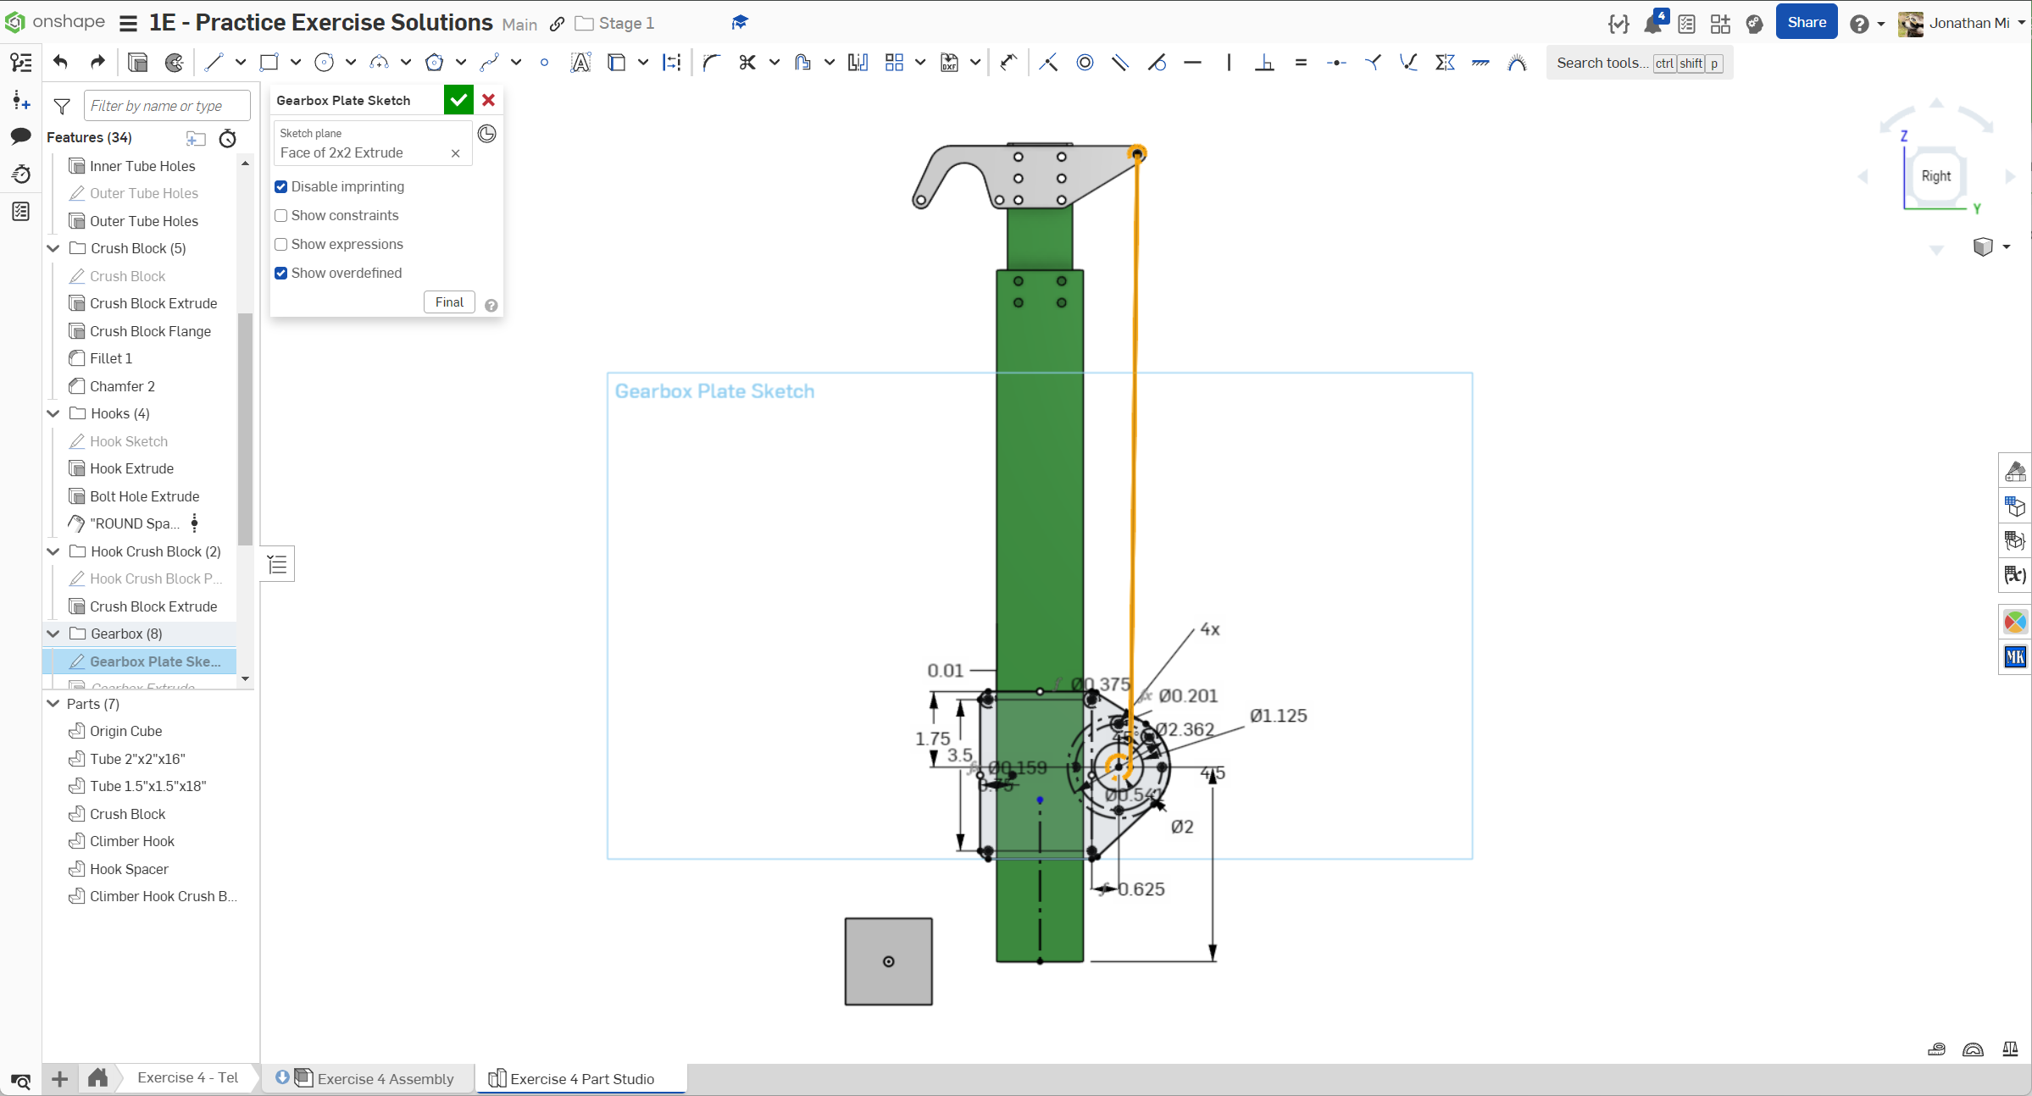Enable Show constraints checkbox
This screenshot has height=1096, width=2032.
[281, 215]
